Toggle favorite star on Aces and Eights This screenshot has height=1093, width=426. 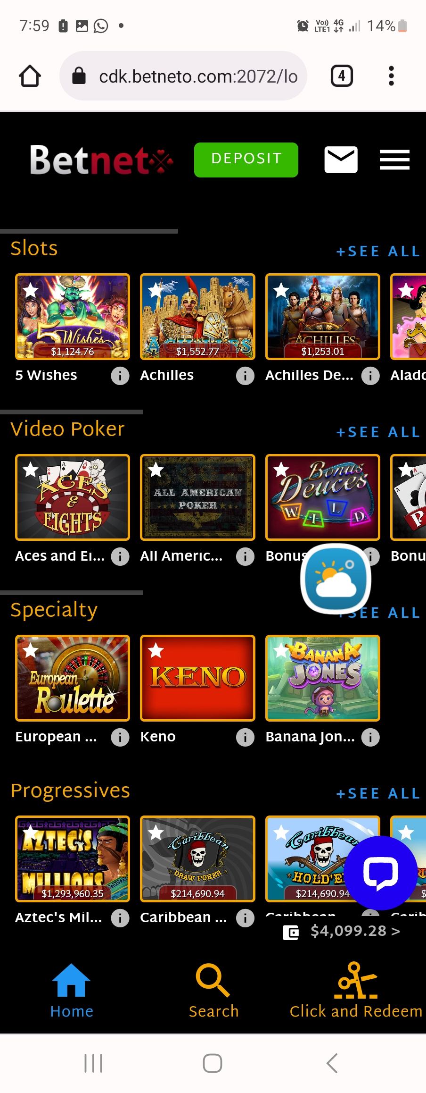click(x=31, y=470)
